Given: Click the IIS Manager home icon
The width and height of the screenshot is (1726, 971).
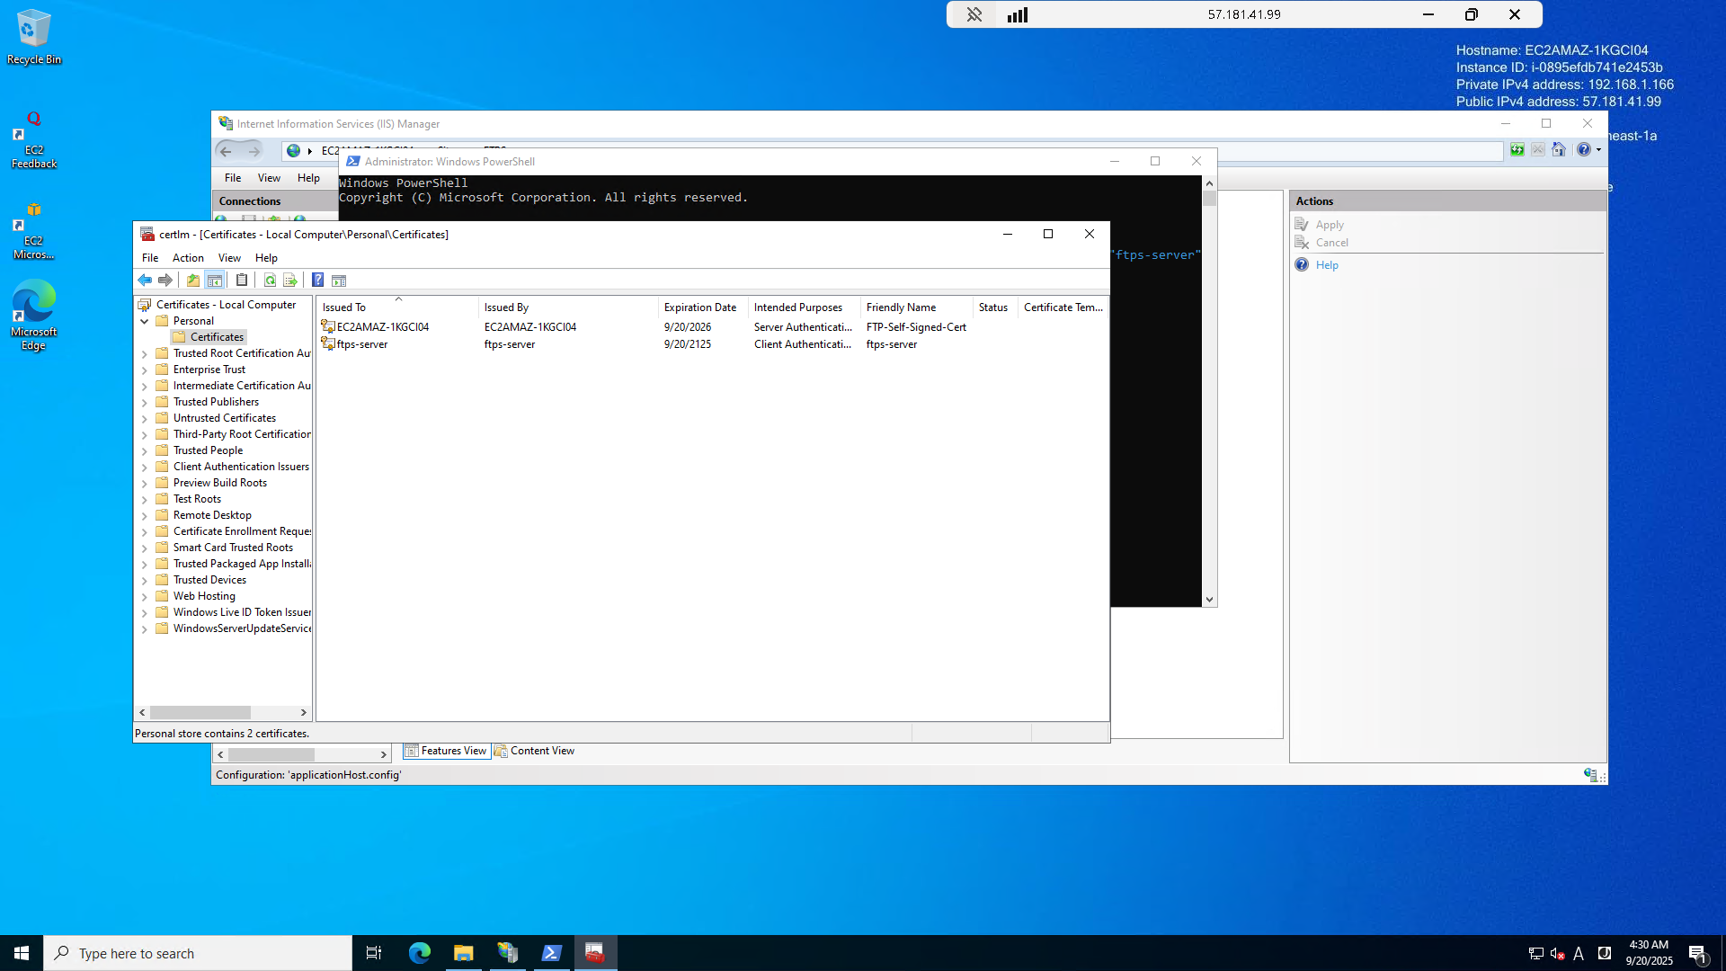Looking at the screenshot, I should (1559, 150).
